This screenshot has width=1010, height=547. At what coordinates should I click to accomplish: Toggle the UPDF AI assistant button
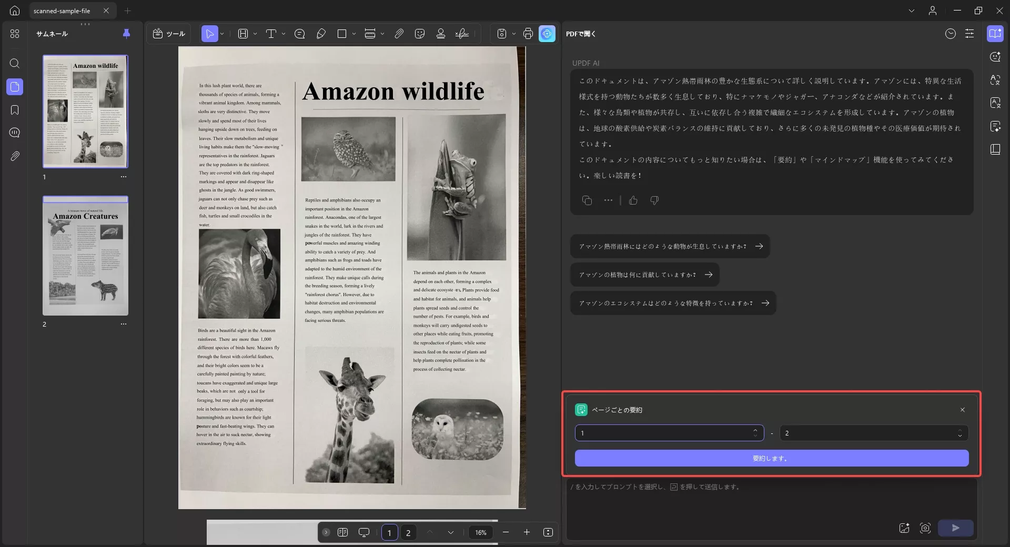(x=547, y=34)
